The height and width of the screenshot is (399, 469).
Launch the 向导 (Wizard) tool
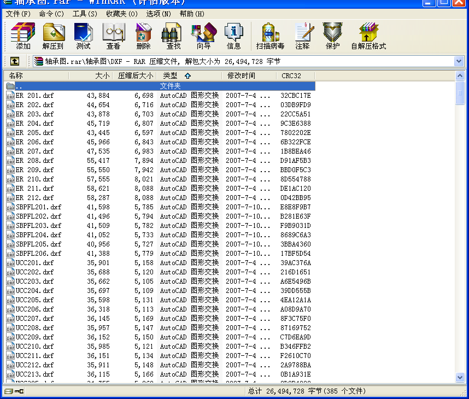pos(203,36)
